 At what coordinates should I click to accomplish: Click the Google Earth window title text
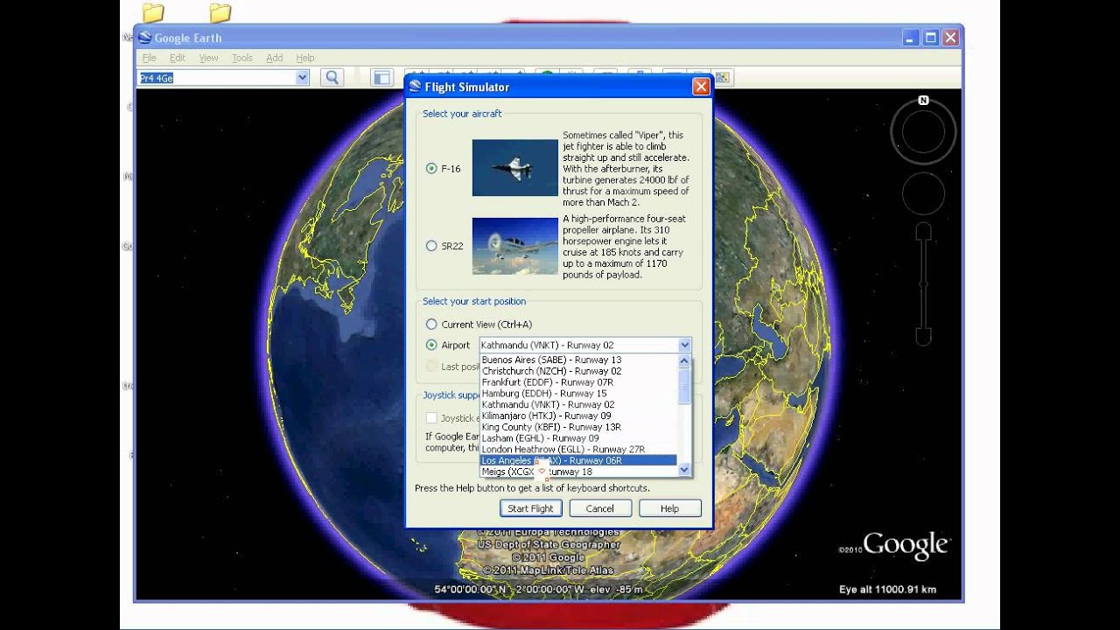188,38
